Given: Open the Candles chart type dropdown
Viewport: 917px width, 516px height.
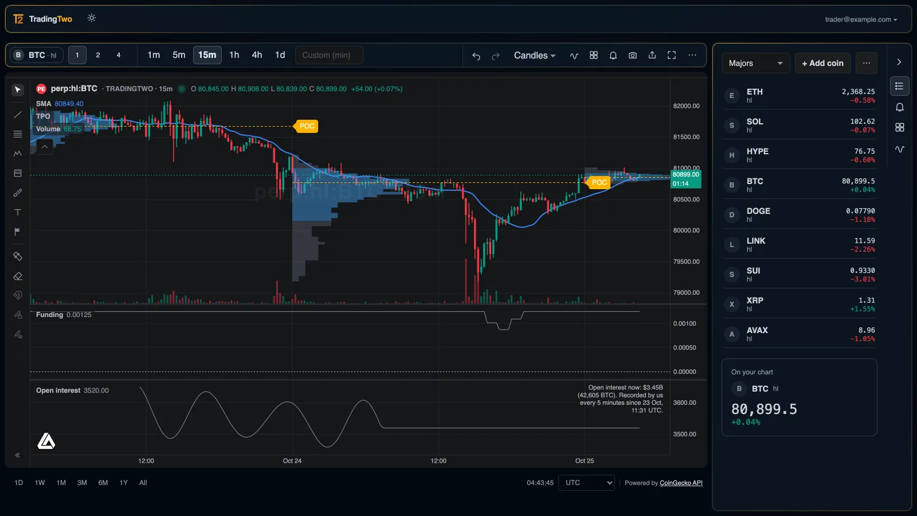Looking at the screenshot, I should tap(534, 56).
